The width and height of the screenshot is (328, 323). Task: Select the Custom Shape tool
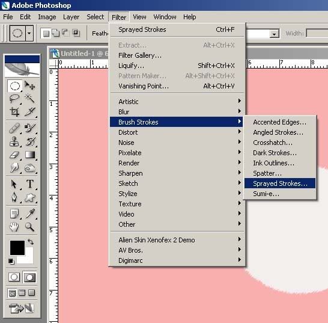pos(29,197)
